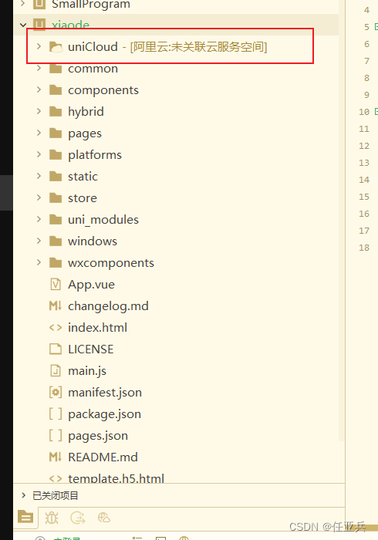Click the index.html angle-bracket icon
Screen dimensions: 378x540
pos(56,328)
